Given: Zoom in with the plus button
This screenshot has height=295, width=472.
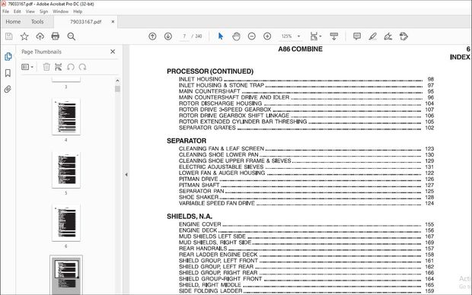Looking at the screenshot, I should coord(267,36).
